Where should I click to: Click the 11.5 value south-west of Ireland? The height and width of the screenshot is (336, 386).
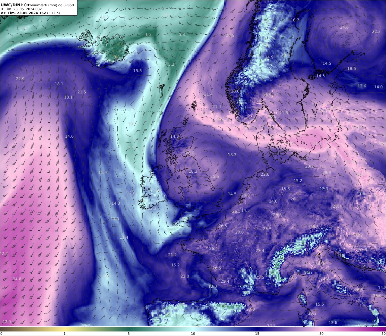pos(115,219)
